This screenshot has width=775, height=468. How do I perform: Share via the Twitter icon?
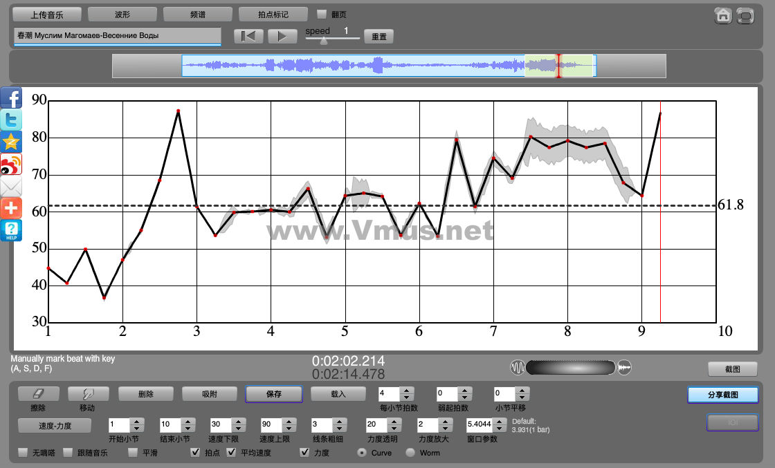click(11, 120)
